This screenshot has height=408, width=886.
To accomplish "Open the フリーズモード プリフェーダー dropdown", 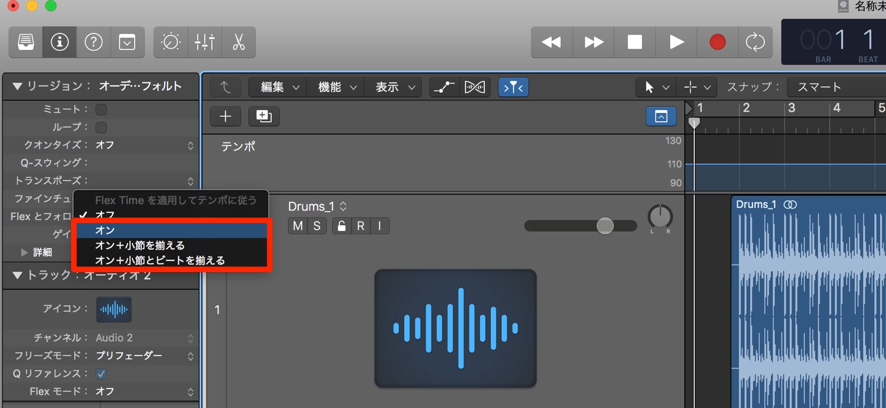I will click(144, 356).
